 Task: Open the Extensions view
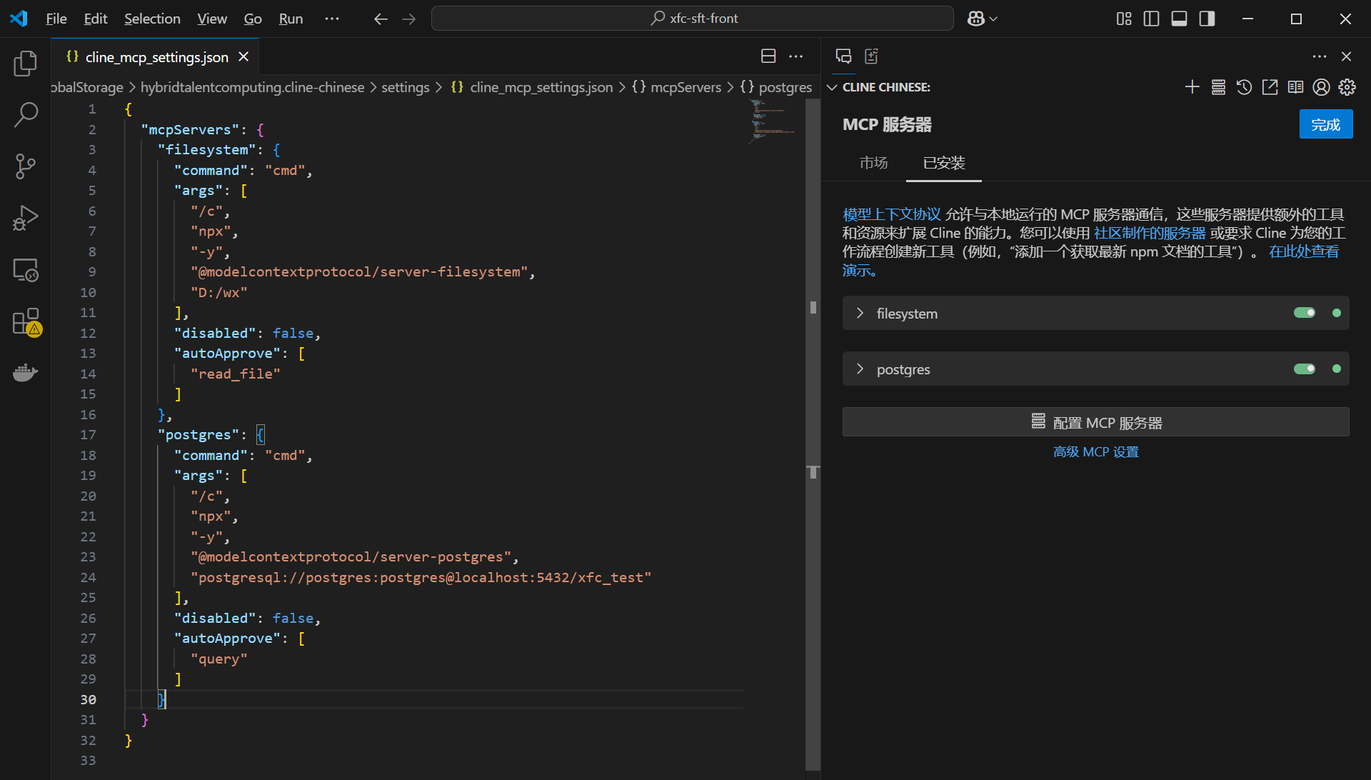26,321
